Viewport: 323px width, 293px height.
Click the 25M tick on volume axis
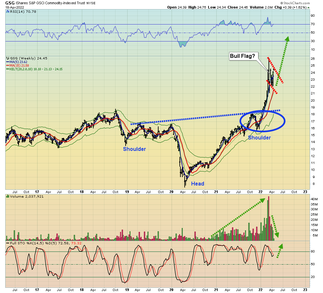[x=314, y=215]
